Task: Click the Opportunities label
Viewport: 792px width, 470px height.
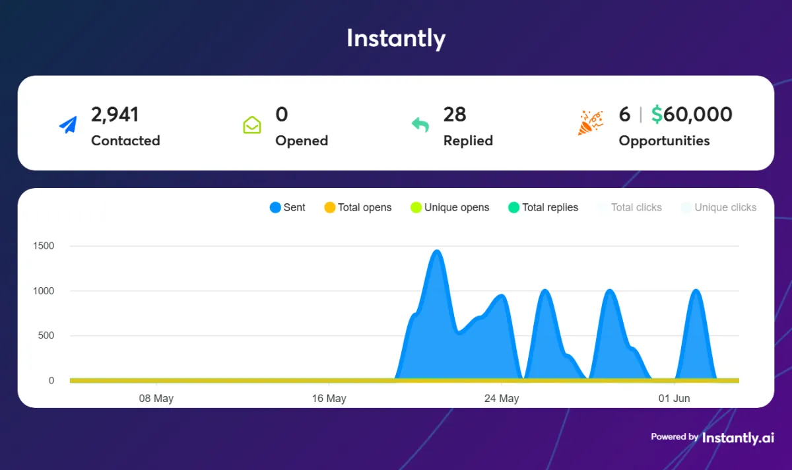Action: point(664,141)
